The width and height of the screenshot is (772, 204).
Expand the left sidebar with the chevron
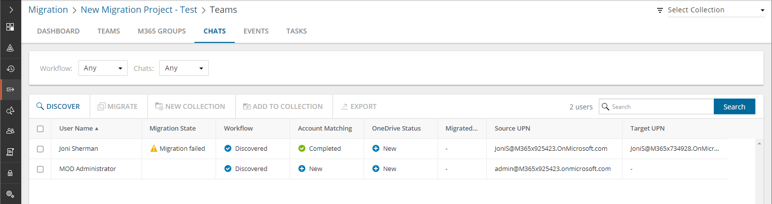[x=10, y=10]
